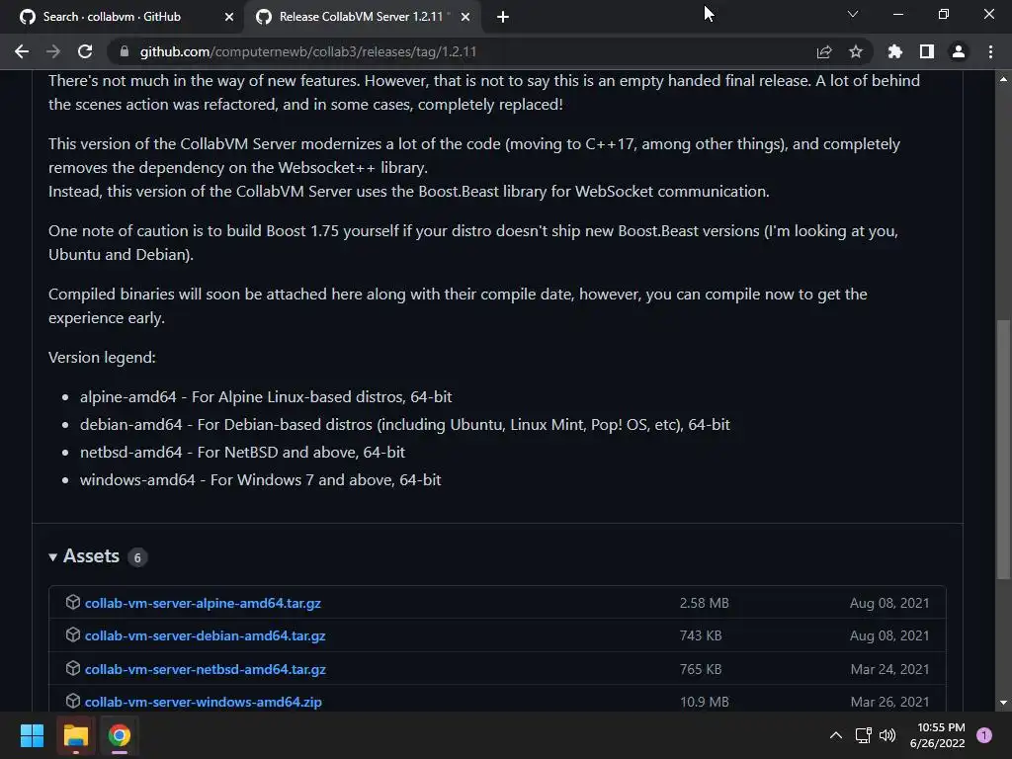The image size is (1012, 759).
Task: Download collab-vm-server-alpine-amd64.tar.gz
Action: point(203,603)
